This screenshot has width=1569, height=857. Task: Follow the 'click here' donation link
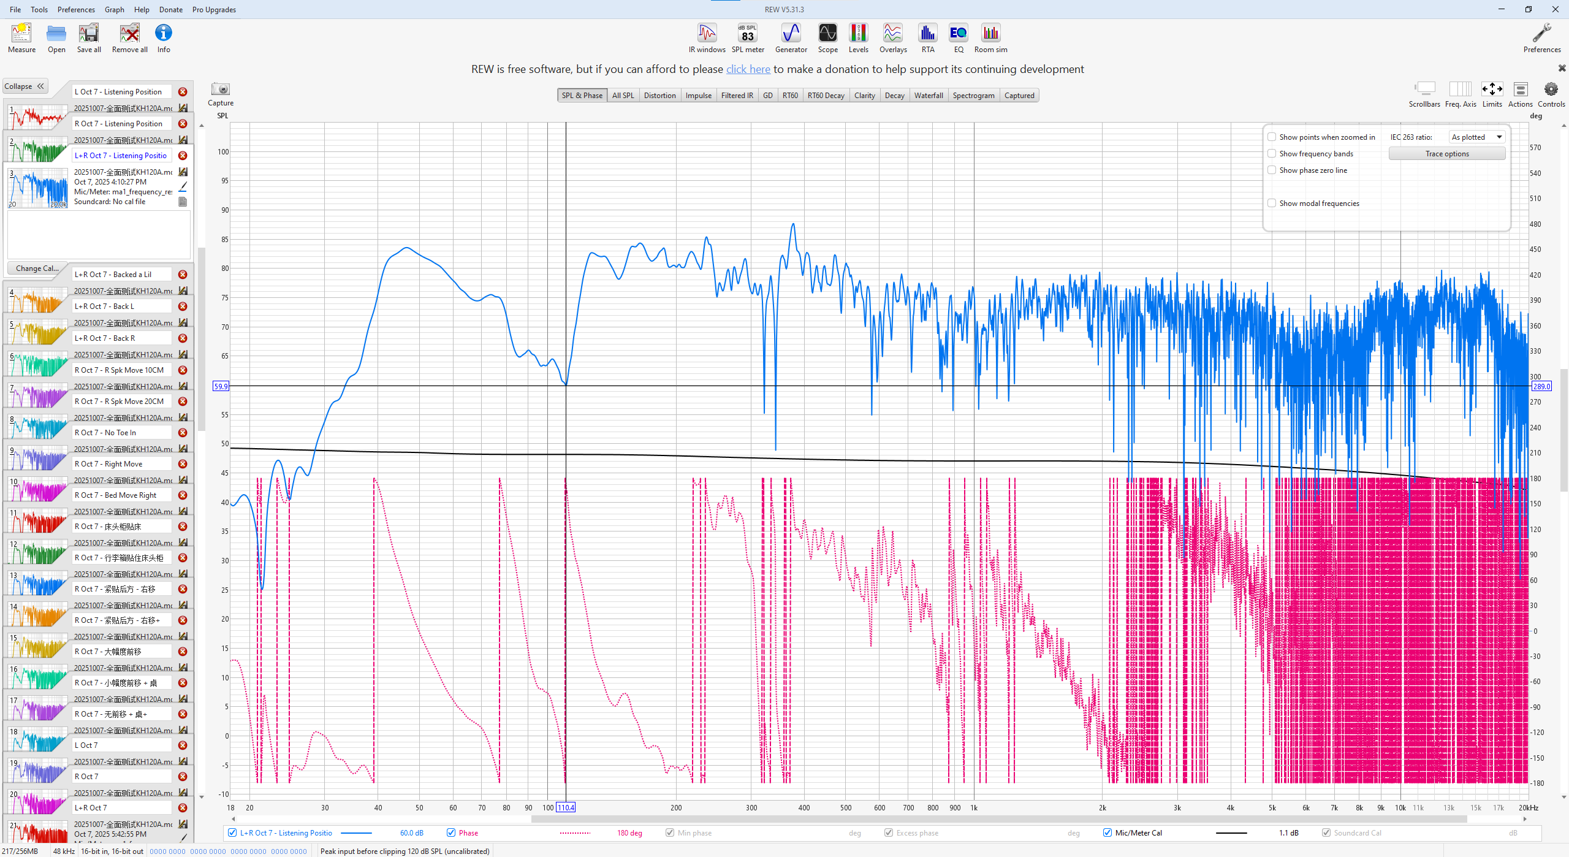point(748,69)
